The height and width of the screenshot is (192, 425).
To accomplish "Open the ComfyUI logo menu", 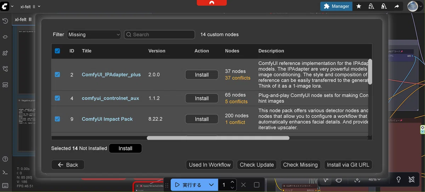I will 5,6.
